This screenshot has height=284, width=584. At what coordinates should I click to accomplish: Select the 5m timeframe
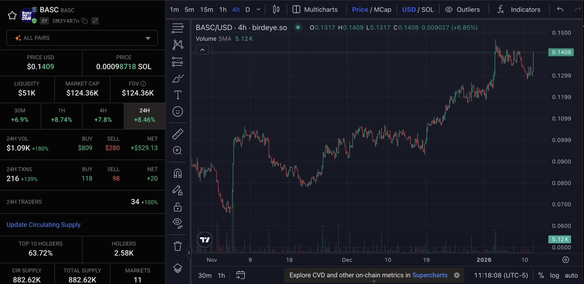(189, 9)
